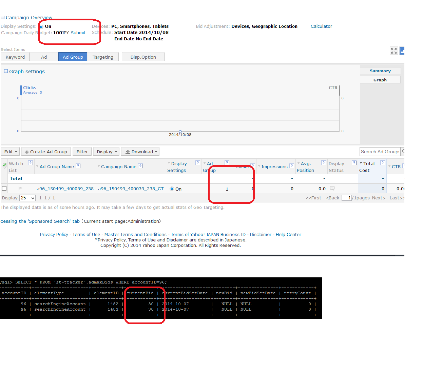The height and width of the screenshot is (373, 441).
Task: Open the rows-per-page 25 dropdown
Action: (x=27, y=198)
